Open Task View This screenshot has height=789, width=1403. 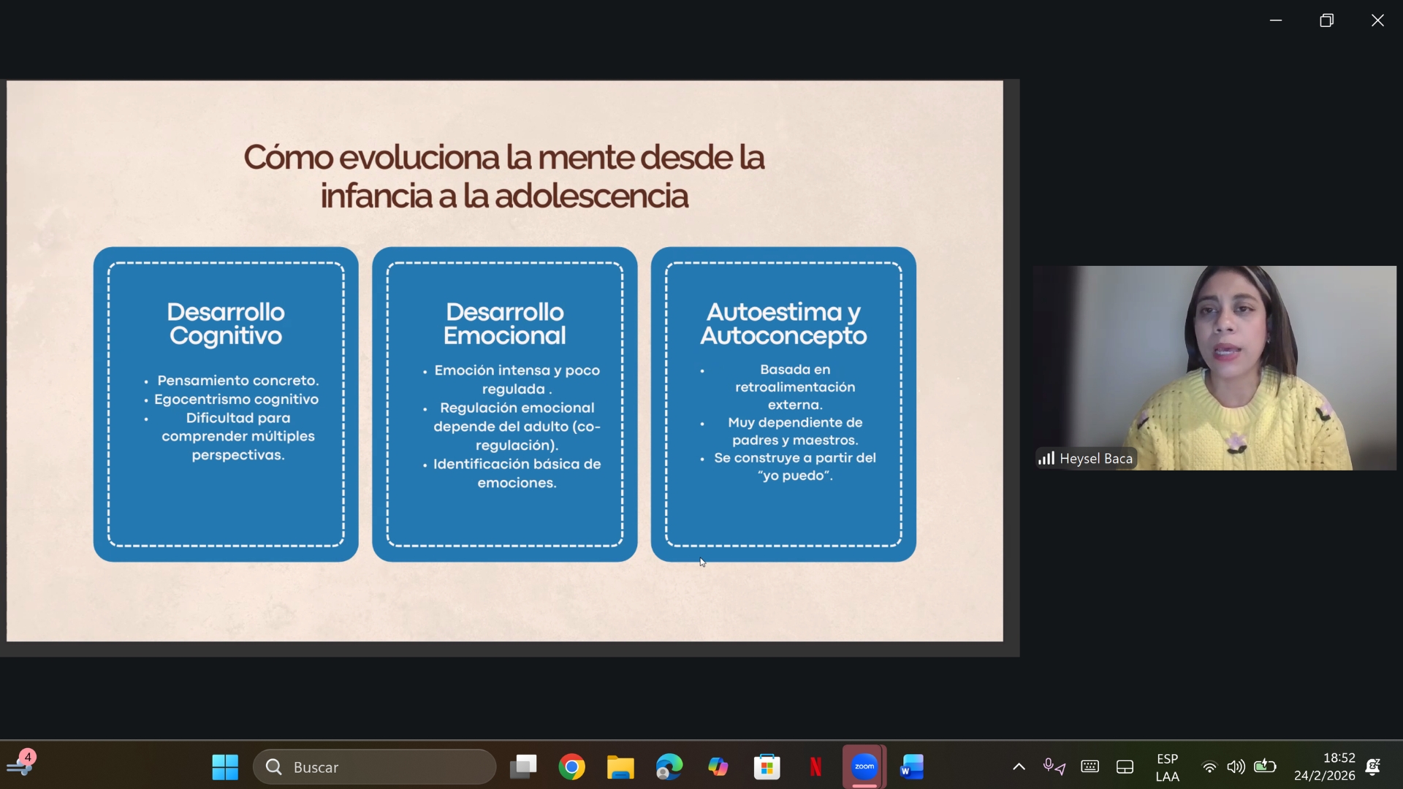[522, 767]
